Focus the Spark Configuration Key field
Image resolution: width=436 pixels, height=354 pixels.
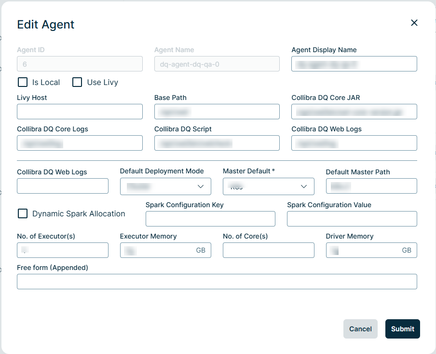(210, 218)
